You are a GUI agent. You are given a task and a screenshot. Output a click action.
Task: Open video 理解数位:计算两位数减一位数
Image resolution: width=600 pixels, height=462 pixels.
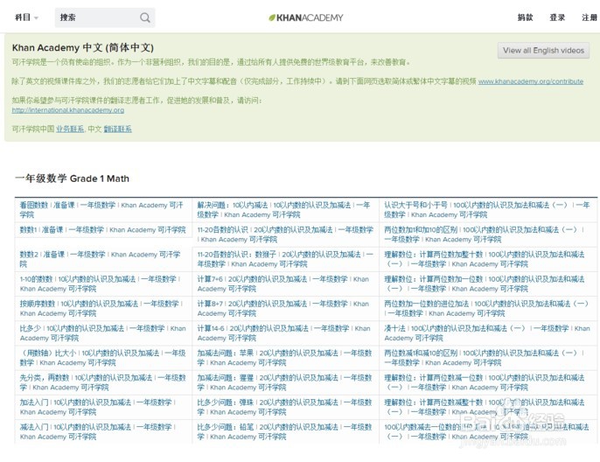point(484,382)
